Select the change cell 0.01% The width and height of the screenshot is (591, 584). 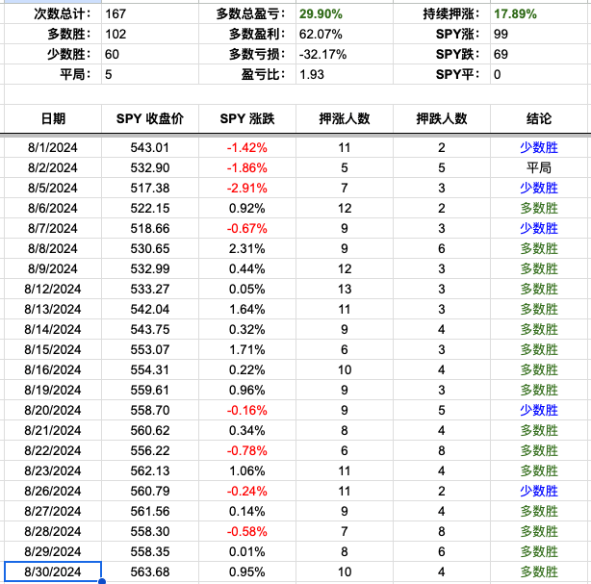[247, 551]
